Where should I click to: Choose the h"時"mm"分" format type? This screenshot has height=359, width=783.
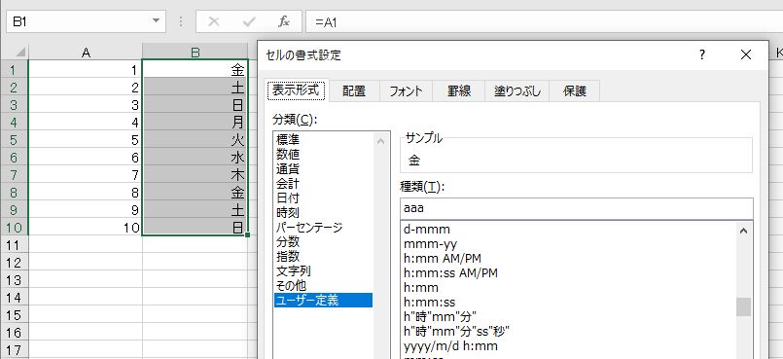tap(569, 317)
